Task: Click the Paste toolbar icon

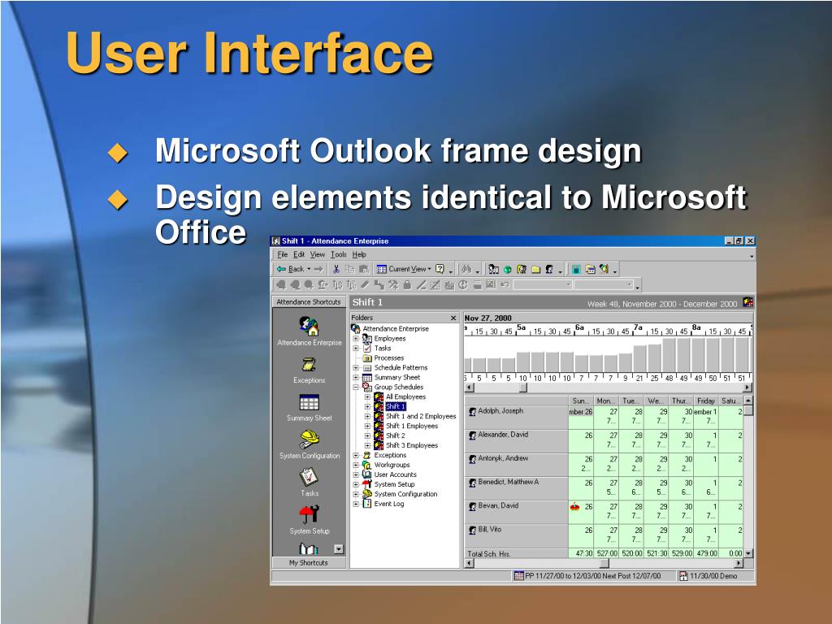Action: pyautogui.click(x=364, y=269)
